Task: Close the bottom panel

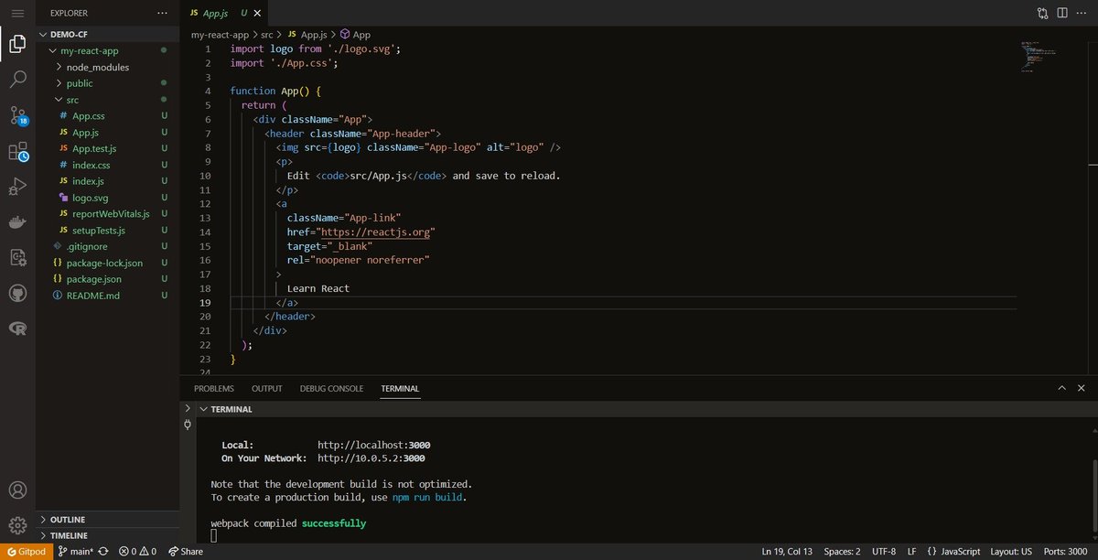Action: click(x=1081, y=388)
